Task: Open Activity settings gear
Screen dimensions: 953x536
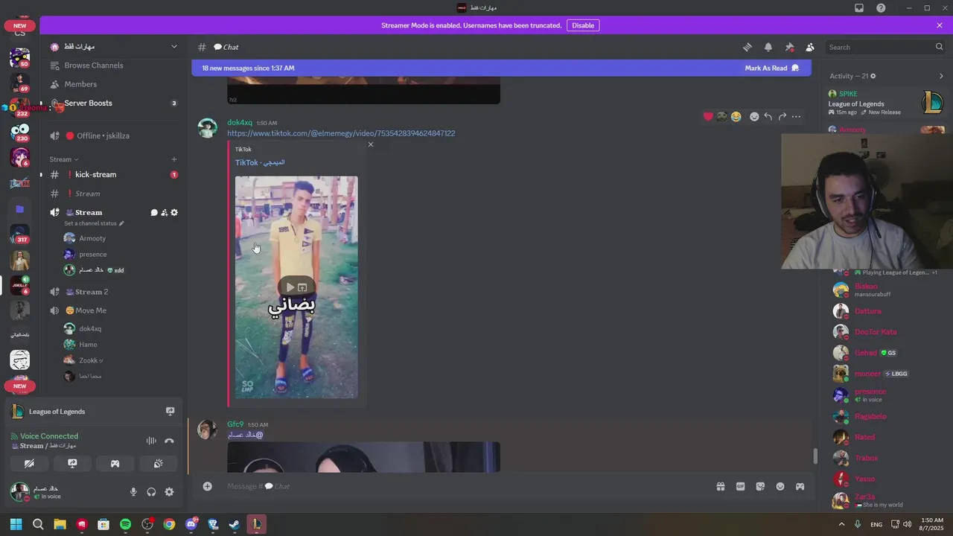Action: [873, 76]
